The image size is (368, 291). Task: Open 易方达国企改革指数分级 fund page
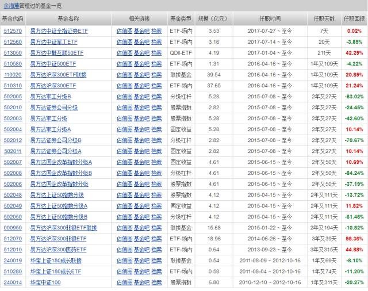tap(59, 184)
